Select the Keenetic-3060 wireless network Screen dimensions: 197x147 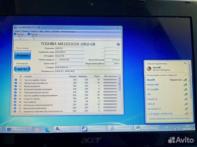167,85
